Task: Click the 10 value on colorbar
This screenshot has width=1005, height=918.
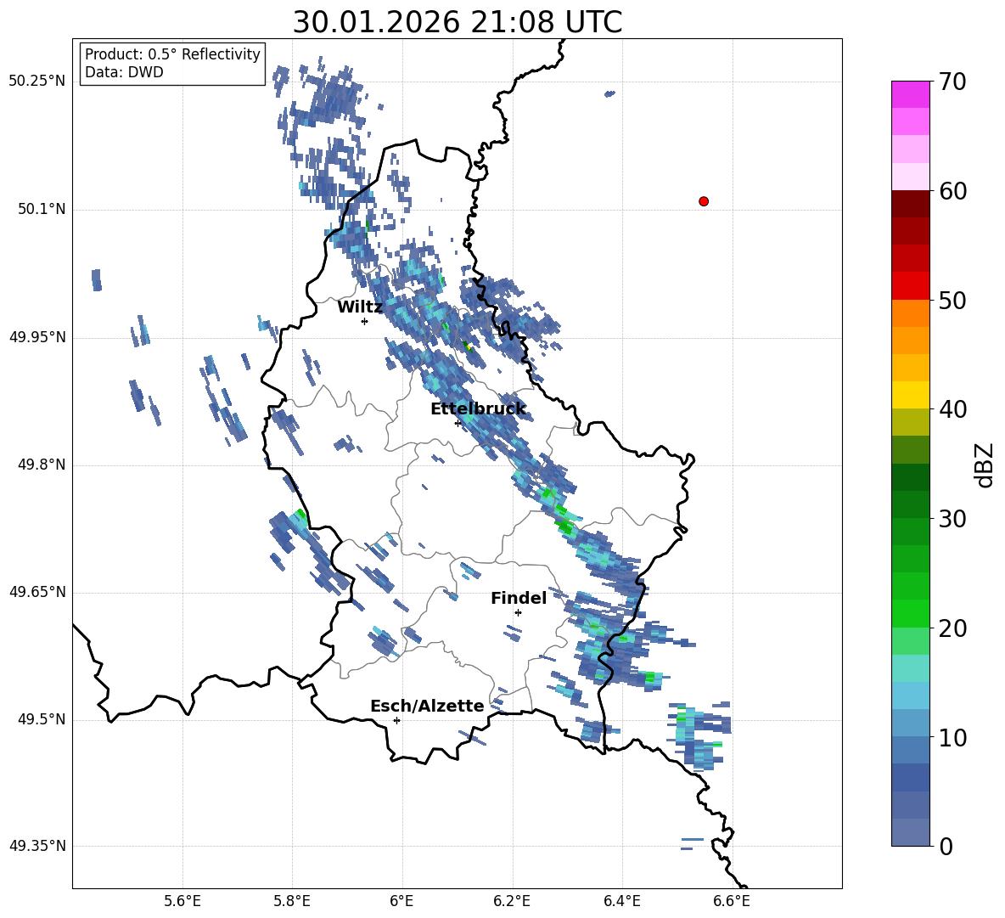Action: (952, 737)
